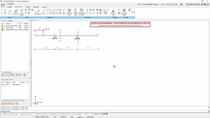Click the red delete node icon
The image size is (210, 118).
tap(32, 10)
